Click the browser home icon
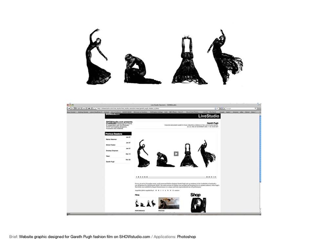The image size is (328, 246). (89, 108)
